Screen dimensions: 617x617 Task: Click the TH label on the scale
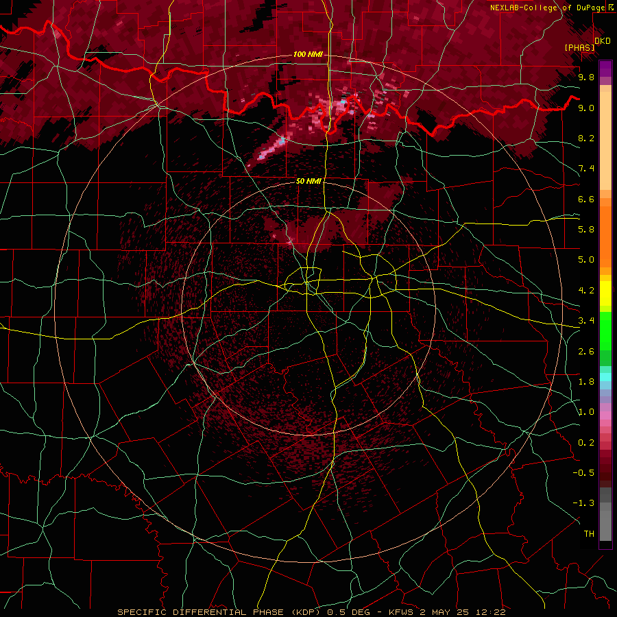589,533
